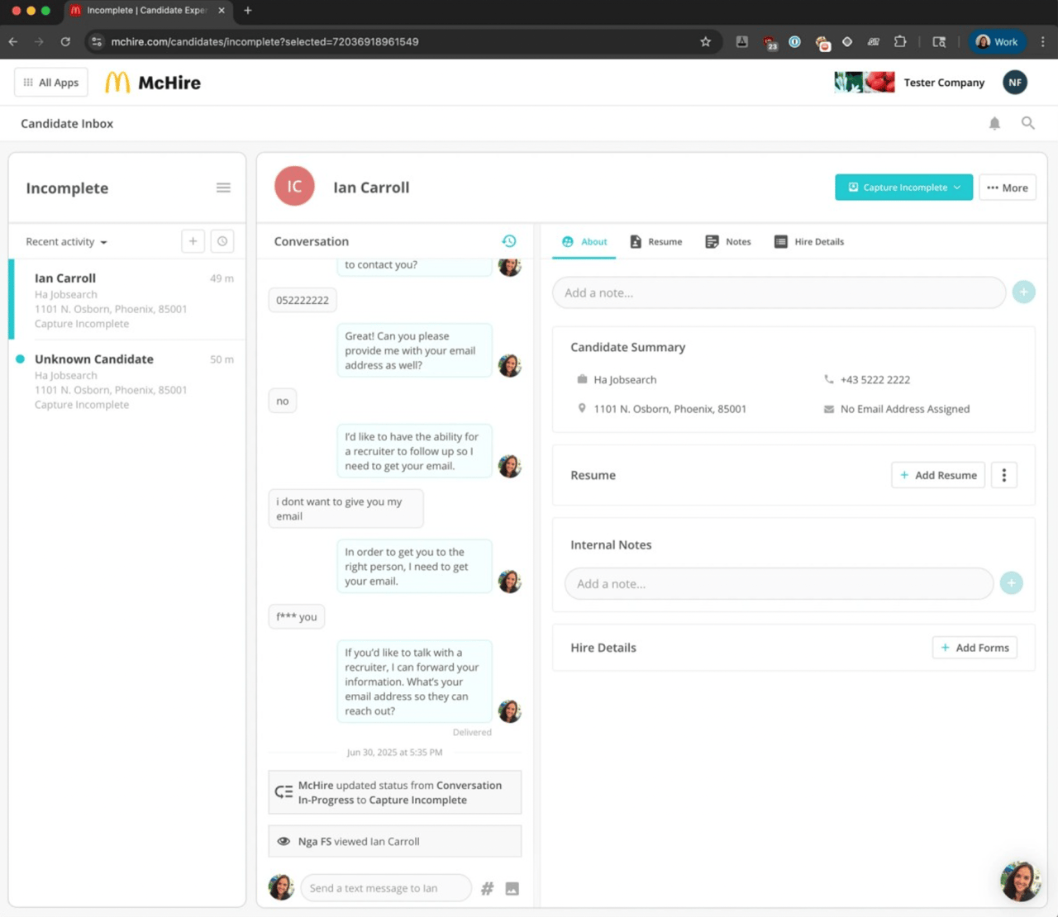
Task: Open the More actions menu
Action: pyautogui.click(x=1008, y=188)
